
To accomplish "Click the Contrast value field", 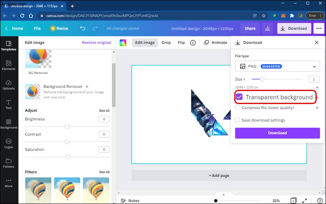I will click(104, 134).
